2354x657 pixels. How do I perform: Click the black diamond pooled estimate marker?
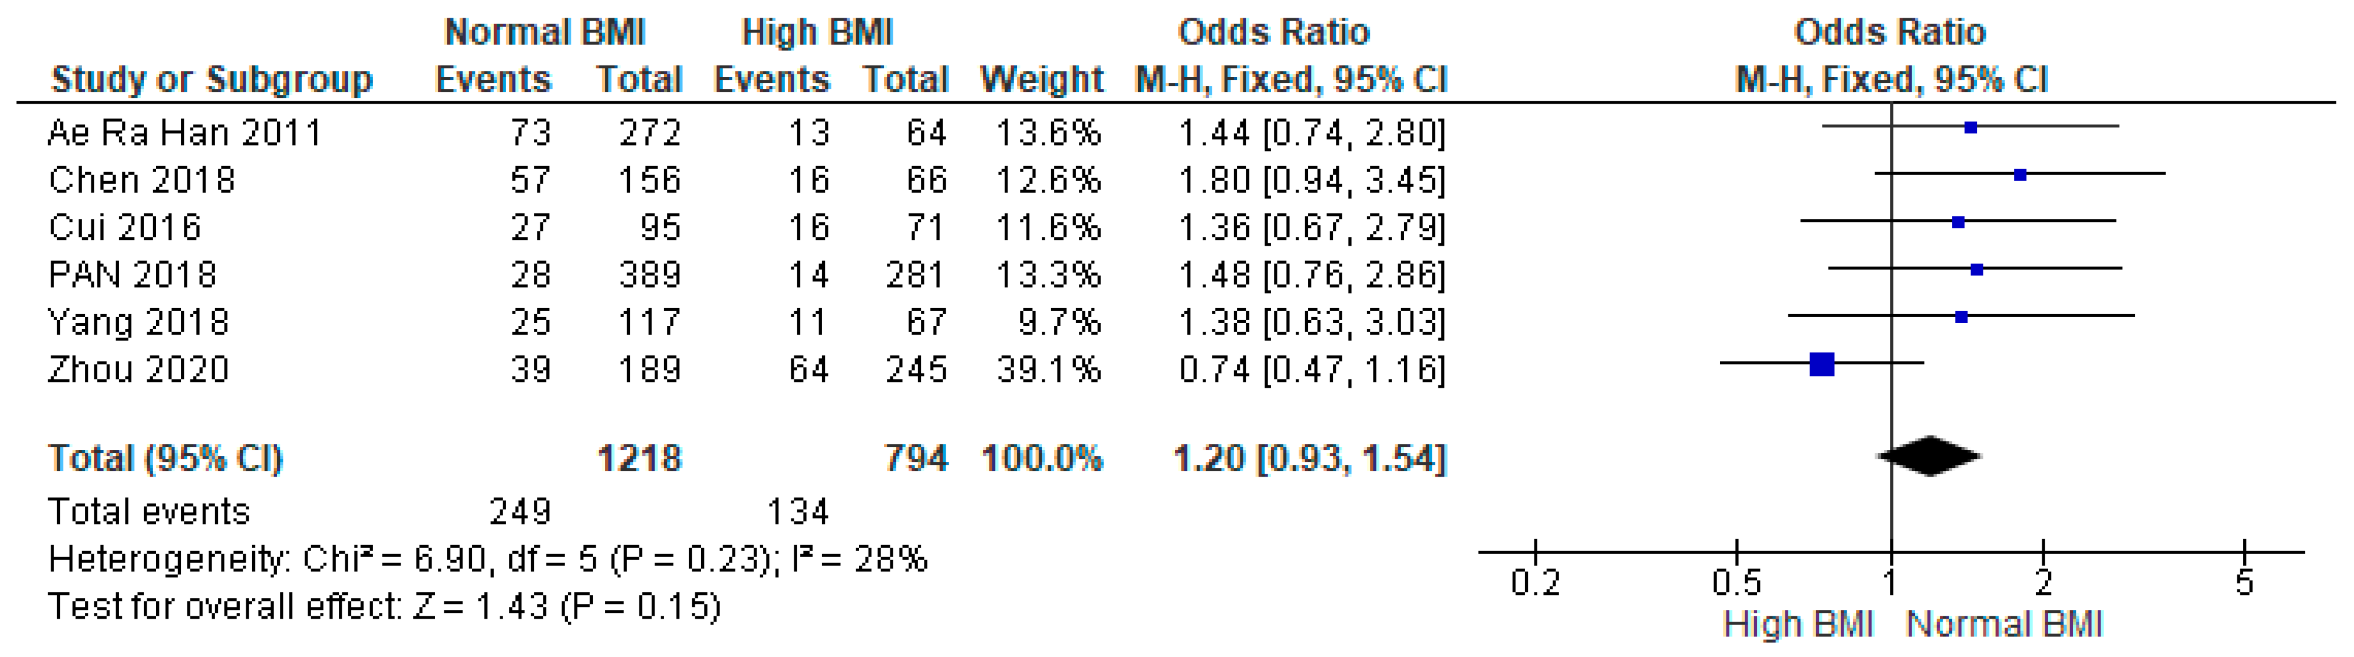click(1928, 457)
